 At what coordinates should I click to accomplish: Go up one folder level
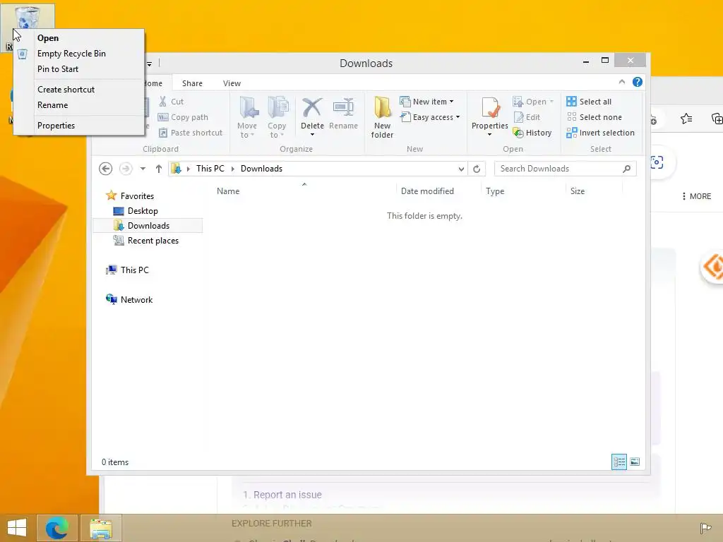point(159,169)
